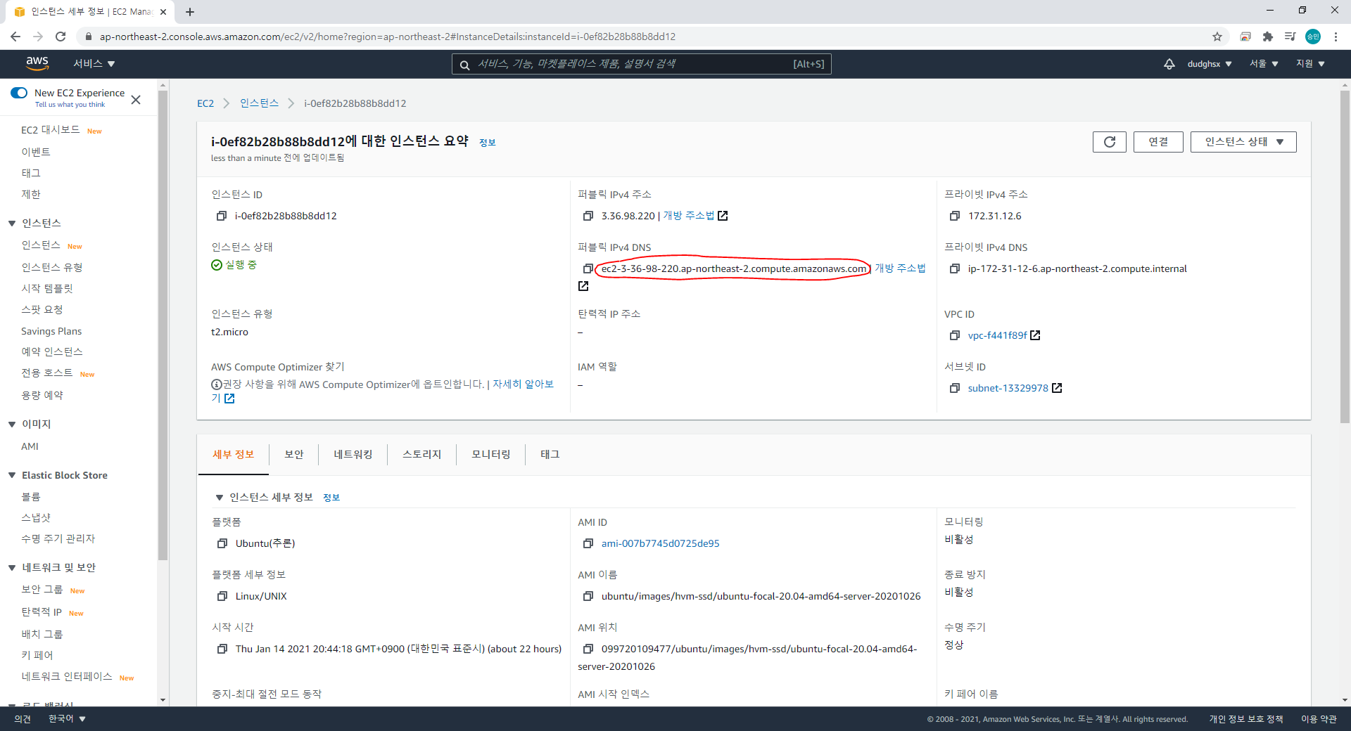
Task: Open 인스턴스 breadcrumb link
Action: tap(260, 103)
